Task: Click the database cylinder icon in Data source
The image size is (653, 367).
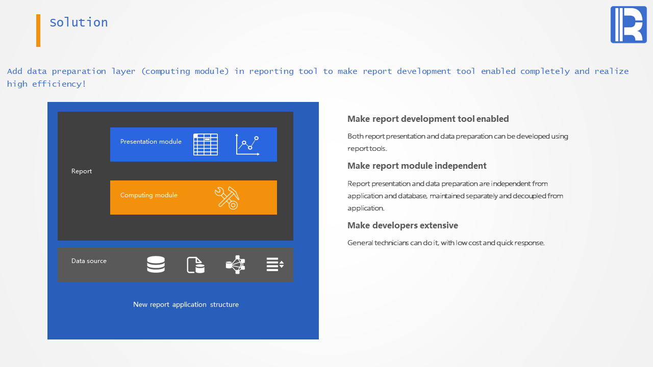Action: pos(156,265)
